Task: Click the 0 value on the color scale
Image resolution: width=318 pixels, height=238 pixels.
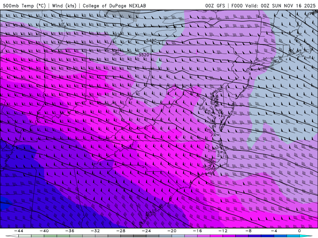Action: pos(299,231)
